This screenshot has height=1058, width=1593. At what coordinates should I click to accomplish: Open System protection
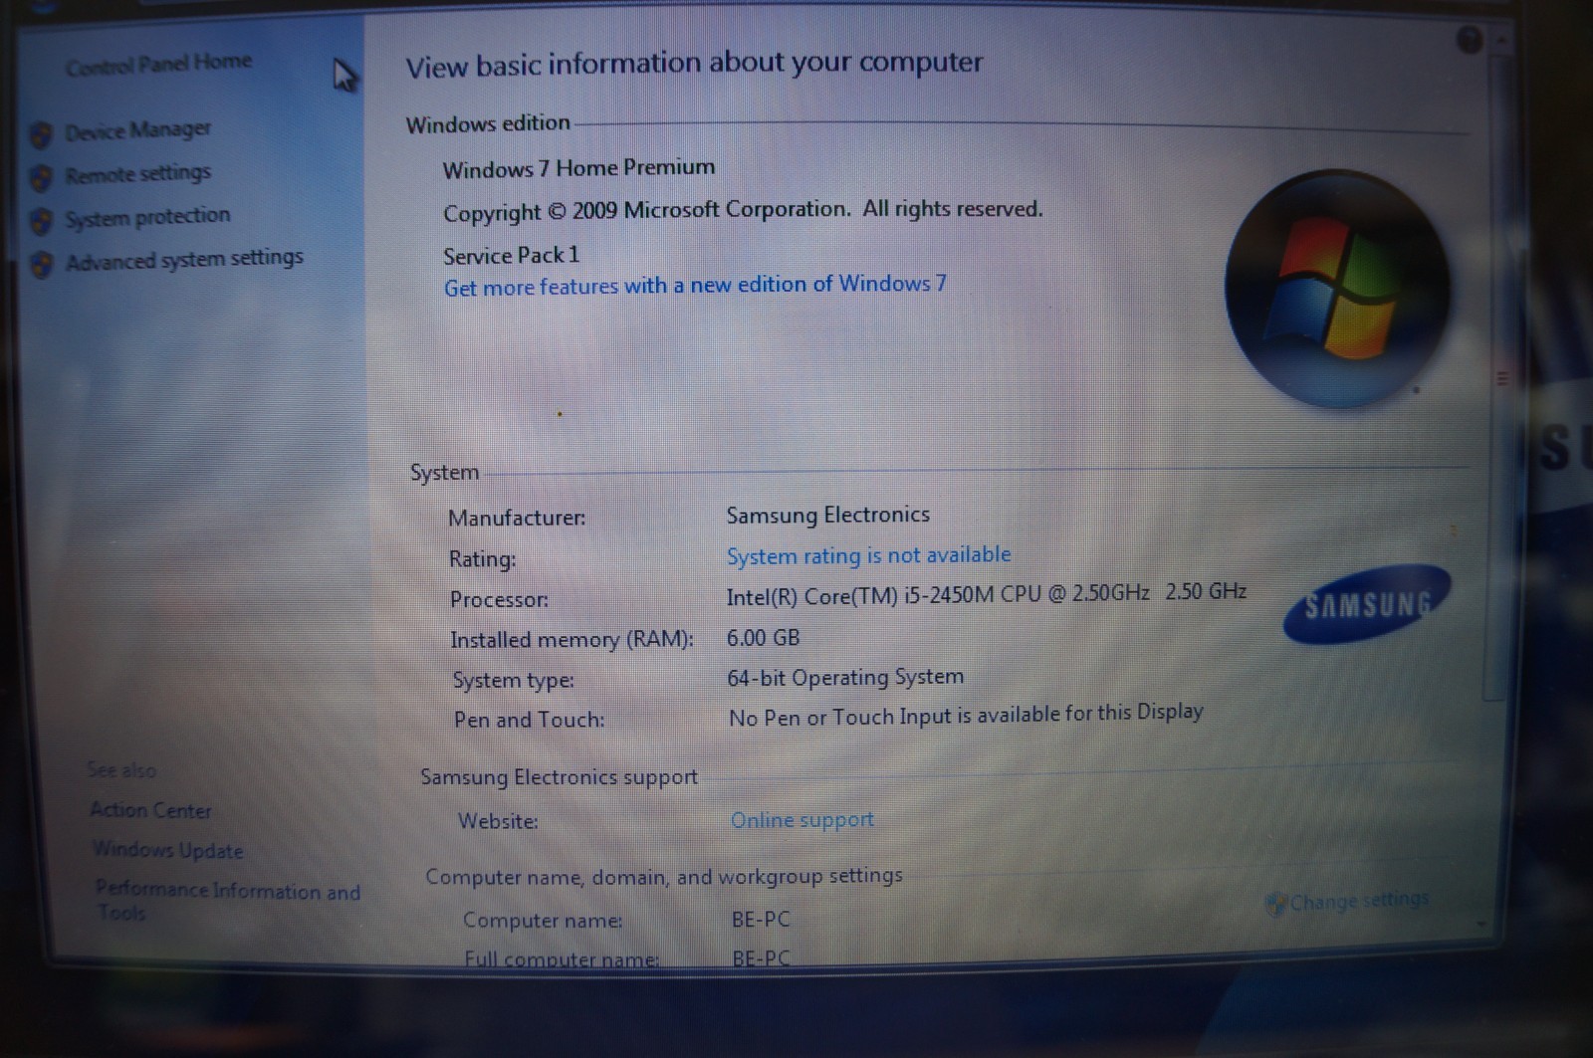click(147, 217)
